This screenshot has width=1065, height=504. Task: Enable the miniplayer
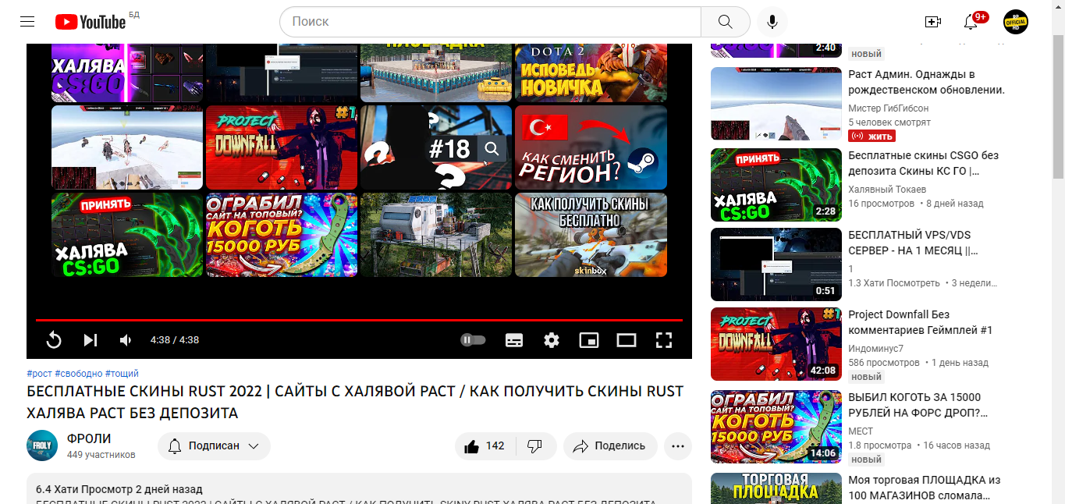(x=589, y=339)
